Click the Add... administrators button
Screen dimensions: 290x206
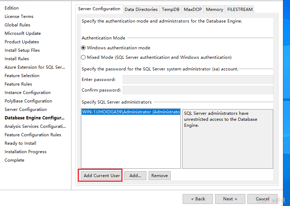click(x=135, y=175)
